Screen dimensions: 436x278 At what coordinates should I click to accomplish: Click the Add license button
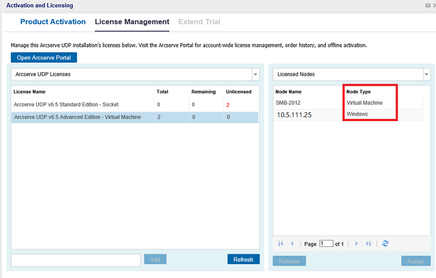point(155,260)
